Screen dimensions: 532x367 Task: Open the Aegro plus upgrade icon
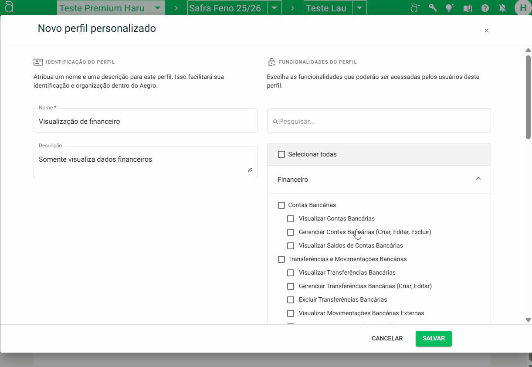tap(415, 8)
